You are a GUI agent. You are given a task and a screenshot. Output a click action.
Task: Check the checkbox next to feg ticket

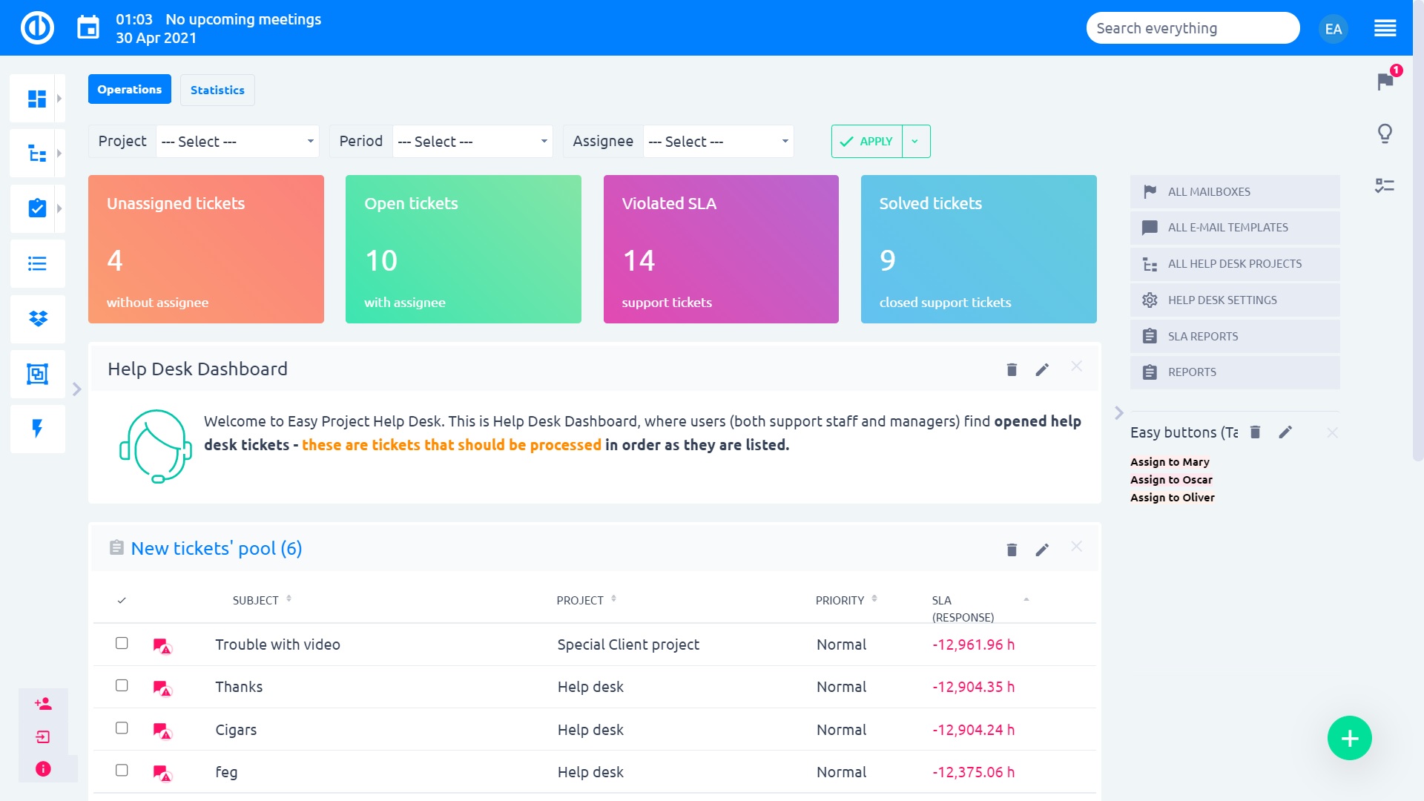pyautogui.click(x=122, y=771)
